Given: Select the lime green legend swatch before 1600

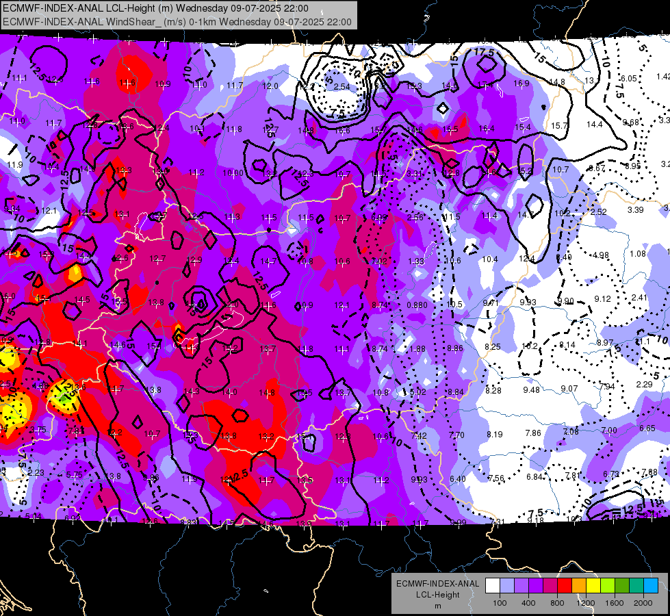Looking at the screenshot, I should pos(608,586).
